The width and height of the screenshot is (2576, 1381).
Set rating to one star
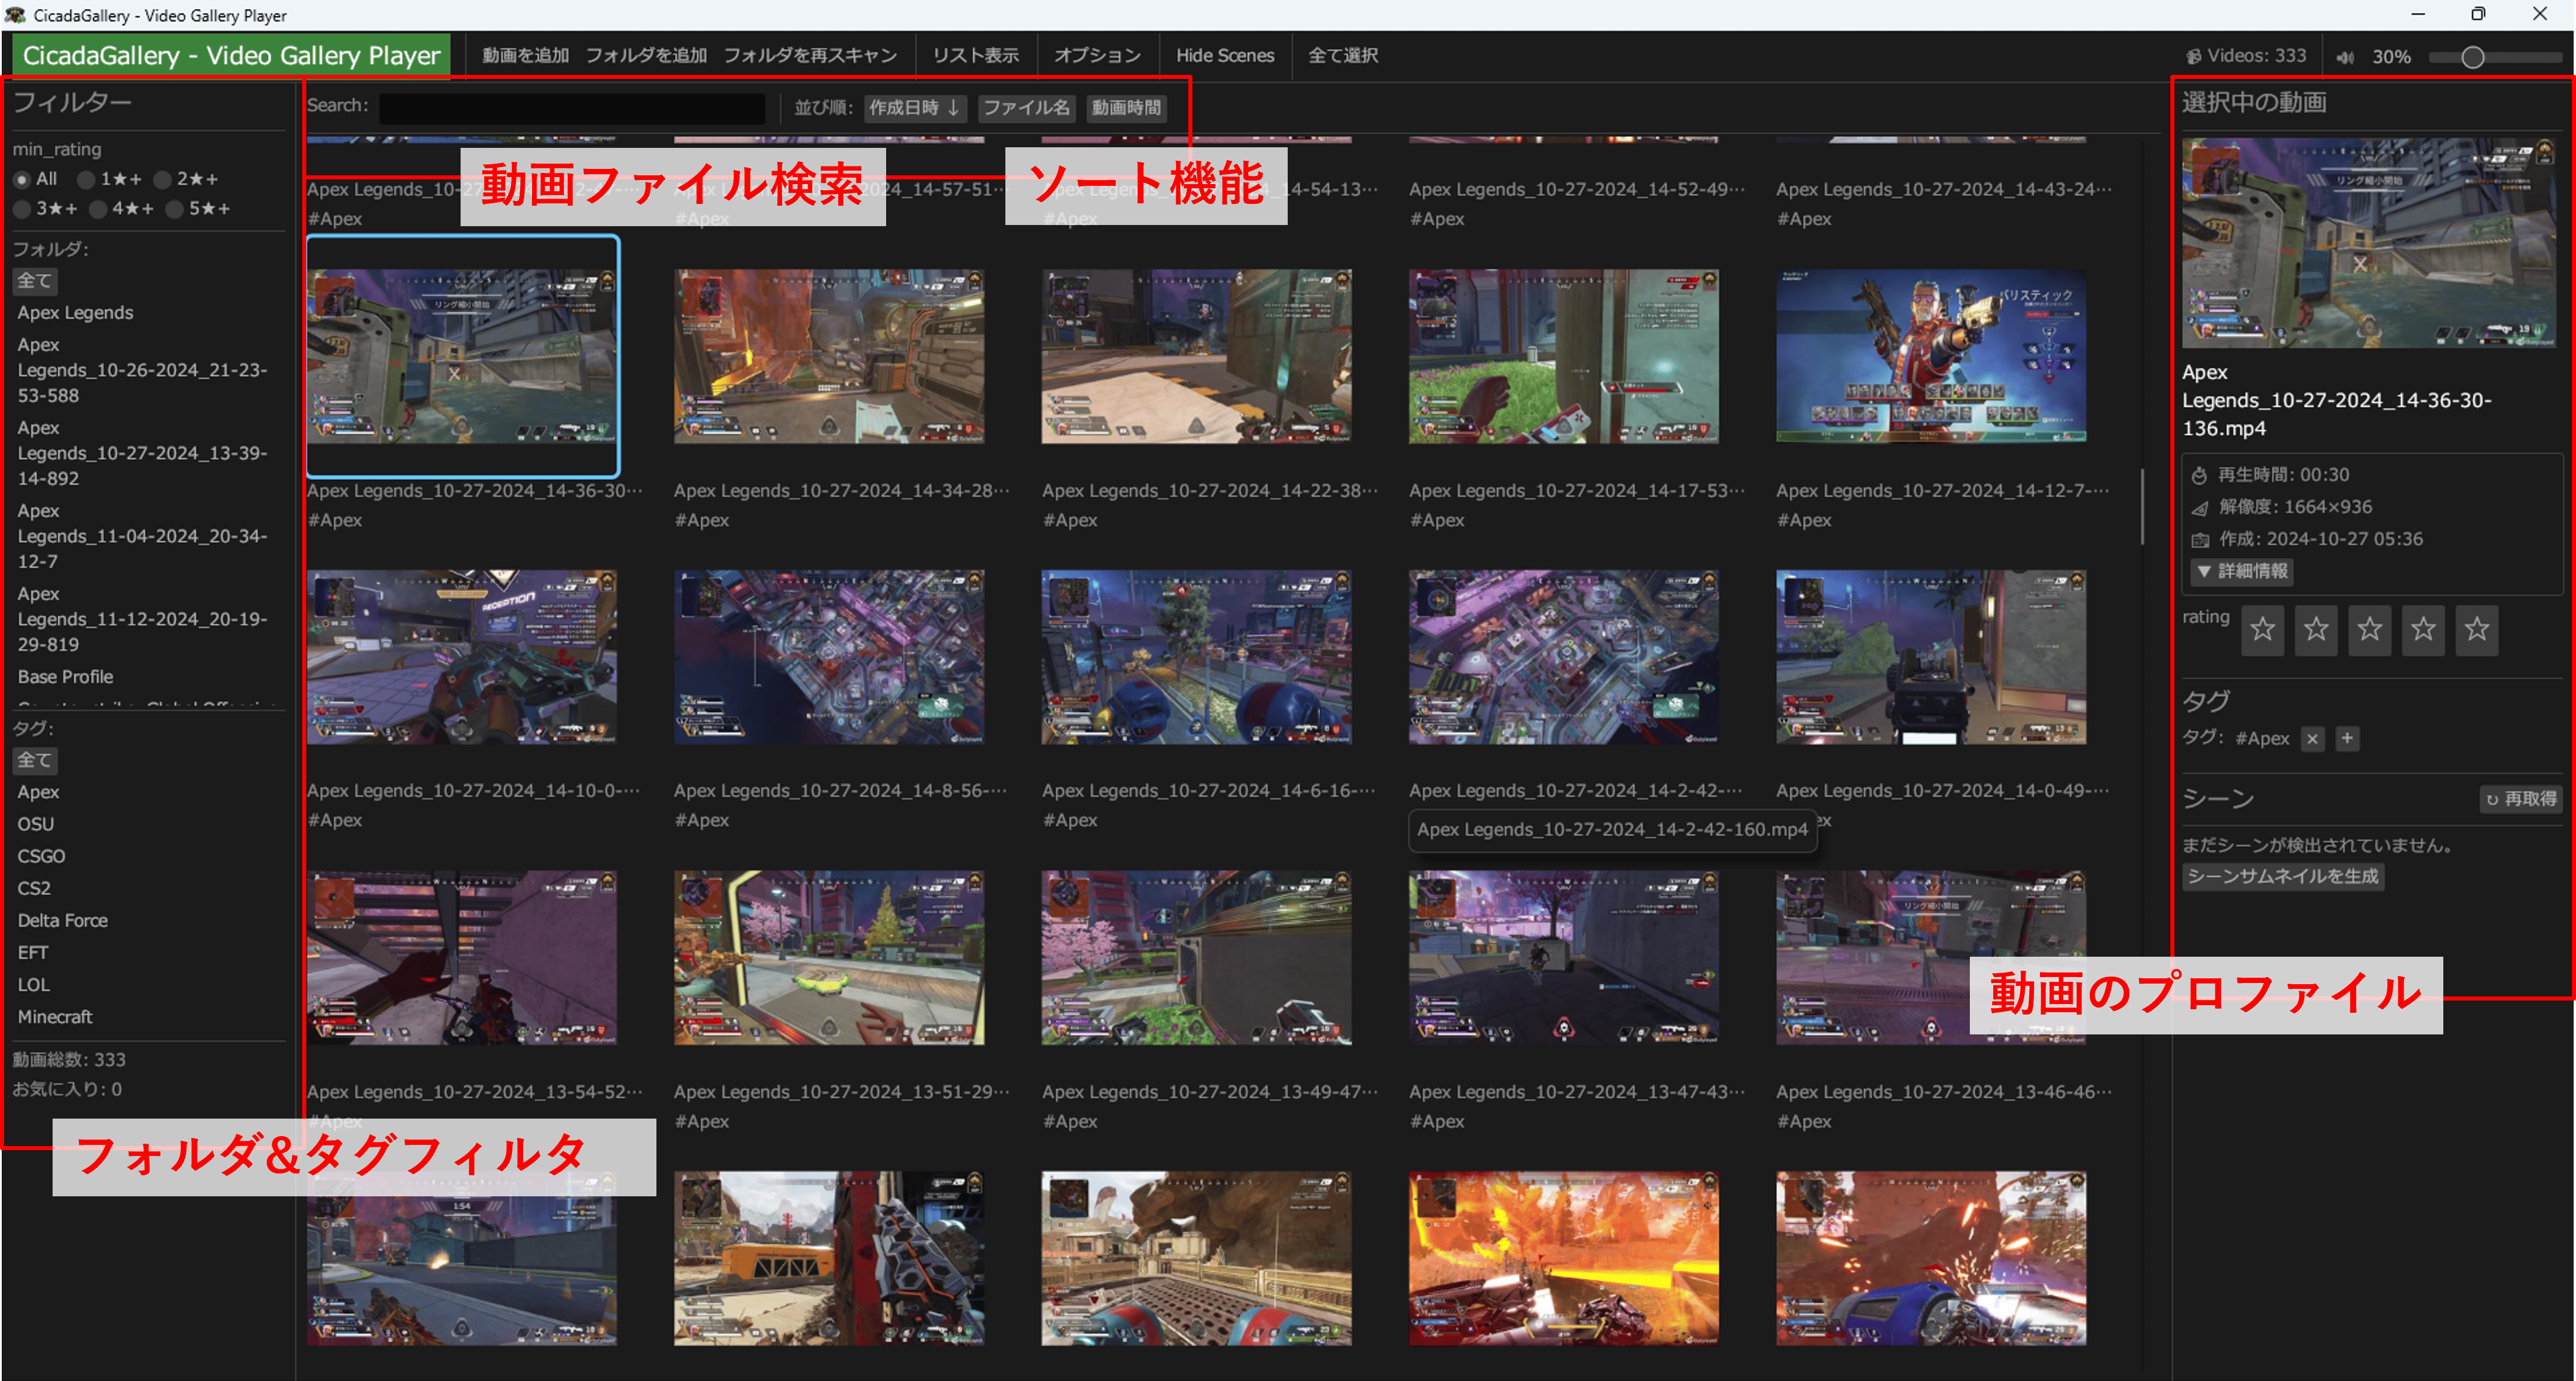click(x=2262, y=630)
